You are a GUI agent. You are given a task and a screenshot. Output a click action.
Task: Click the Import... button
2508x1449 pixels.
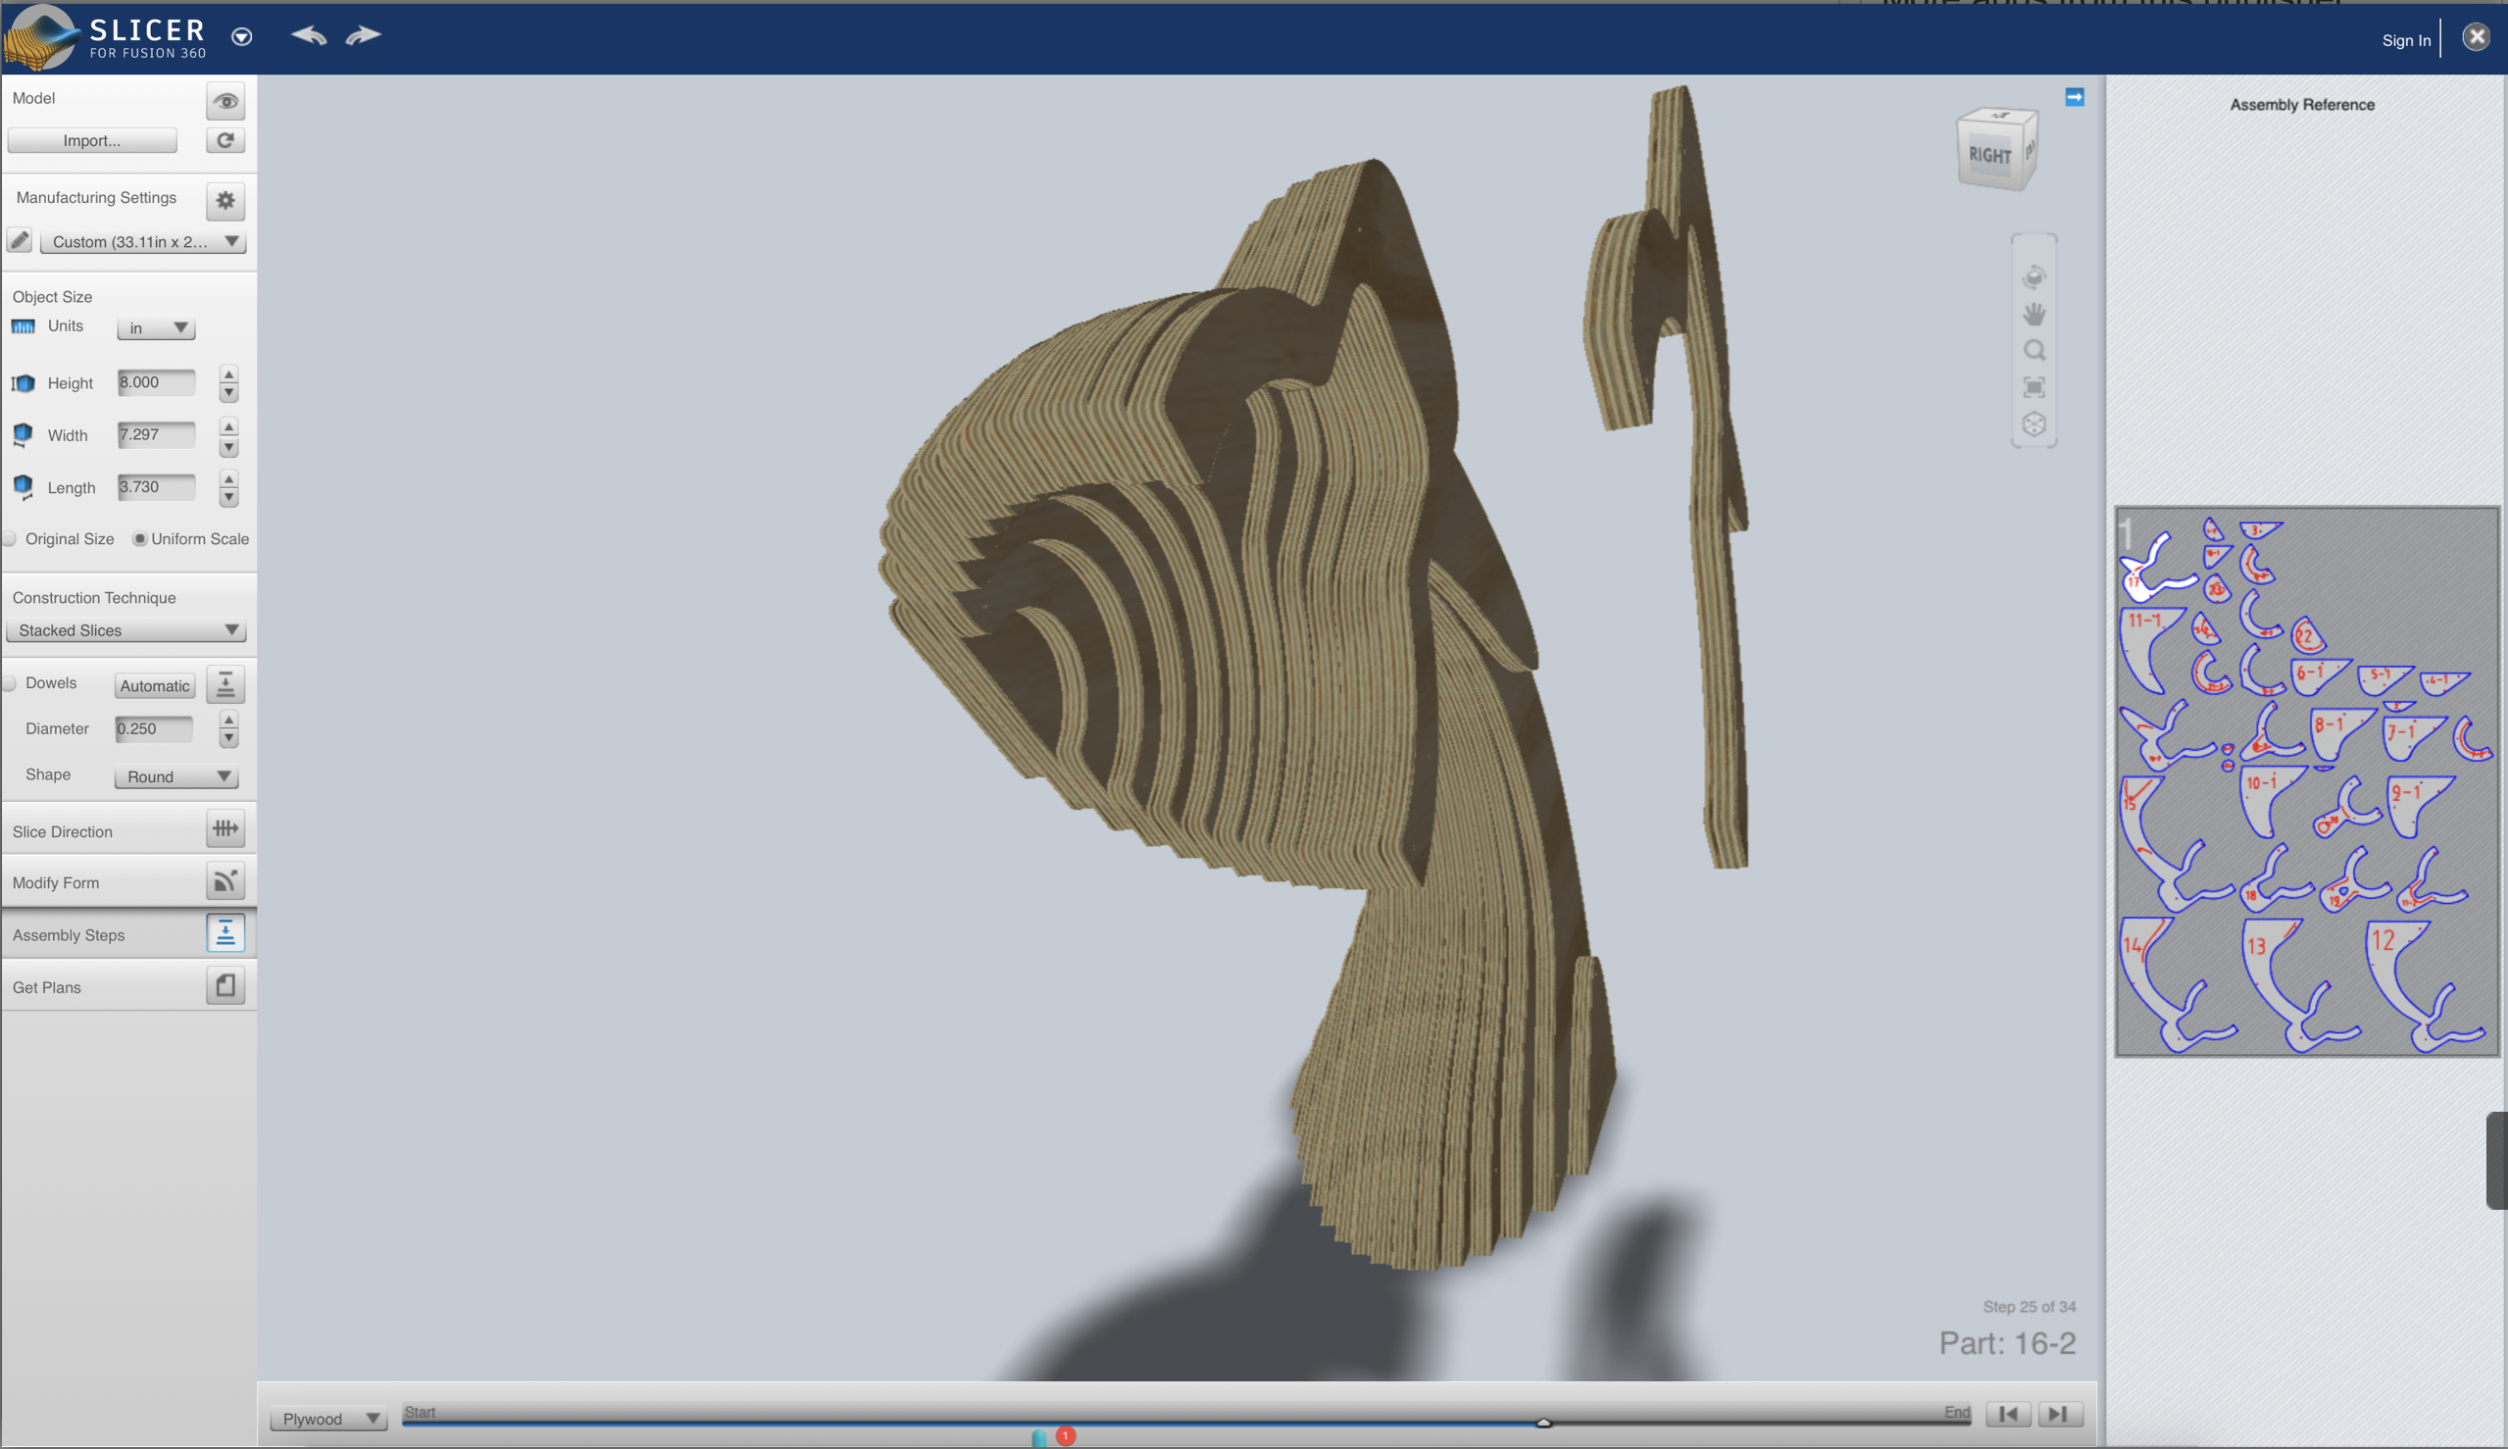(91, 140)
